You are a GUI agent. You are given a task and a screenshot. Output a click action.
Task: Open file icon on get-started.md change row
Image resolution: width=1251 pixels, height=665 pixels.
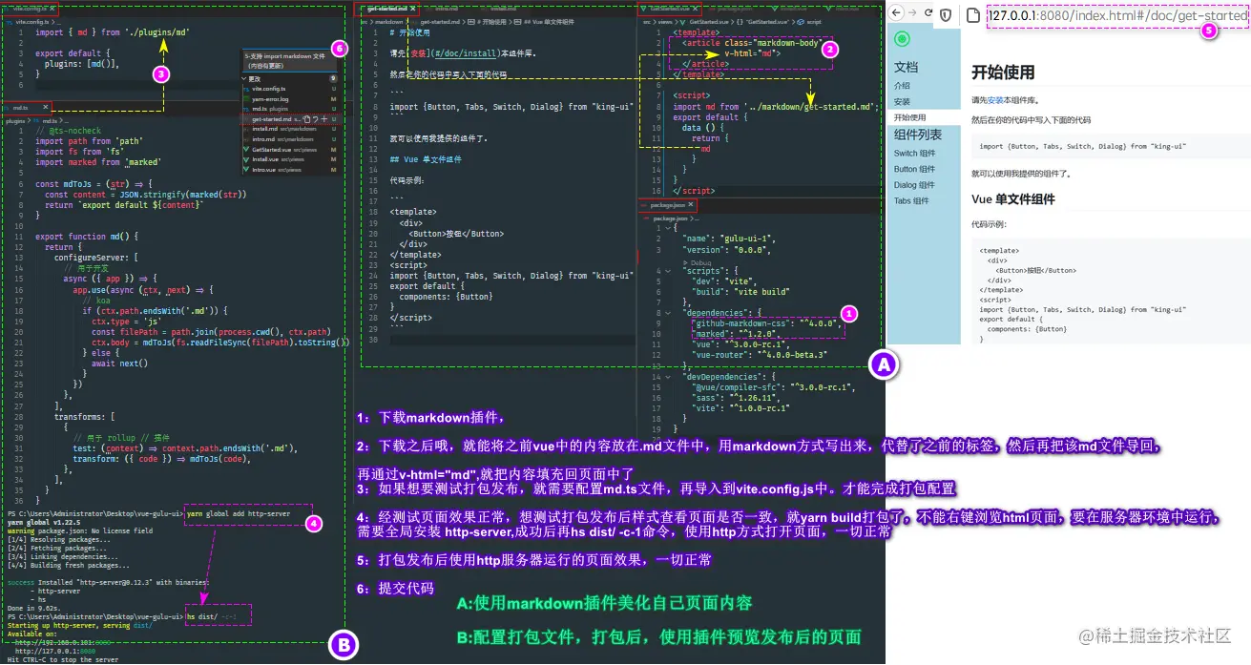[306, 119]
